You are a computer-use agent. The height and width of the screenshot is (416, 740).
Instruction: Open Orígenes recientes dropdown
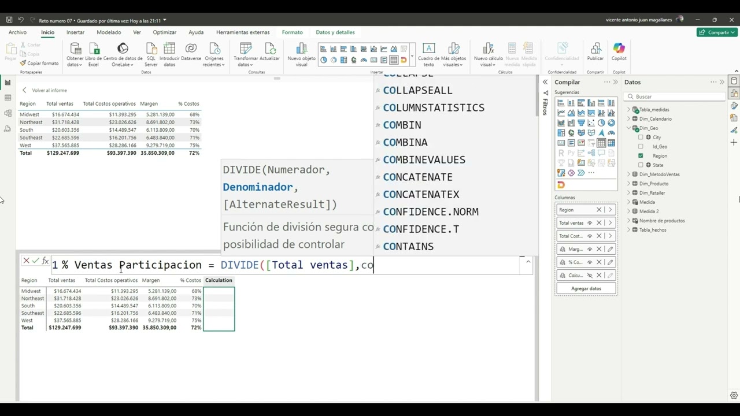(214, 55)
